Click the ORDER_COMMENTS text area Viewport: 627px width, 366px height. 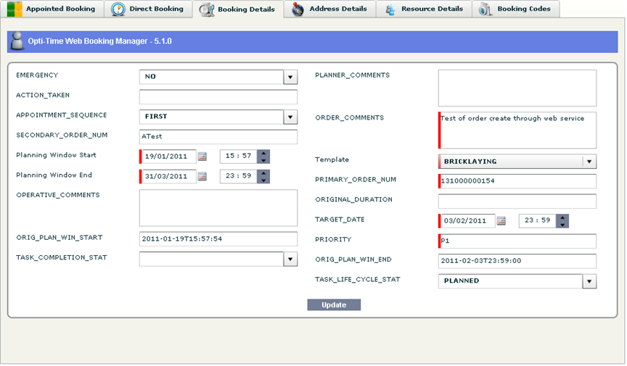(x=517, y=130)
